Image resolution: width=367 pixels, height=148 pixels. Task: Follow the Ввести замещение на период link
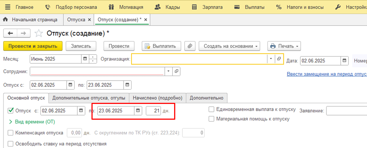click(x=327, y=74)
